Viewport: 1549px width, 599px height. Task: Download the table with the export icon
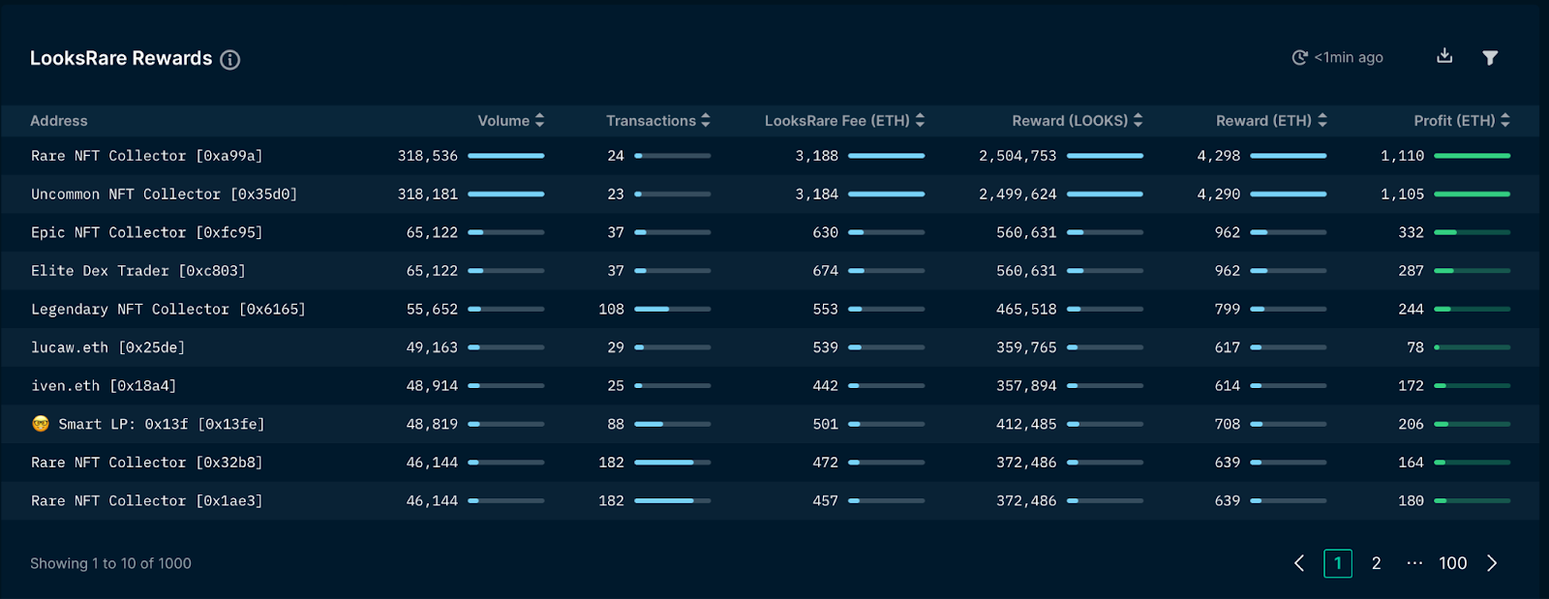click(1444, 56)
